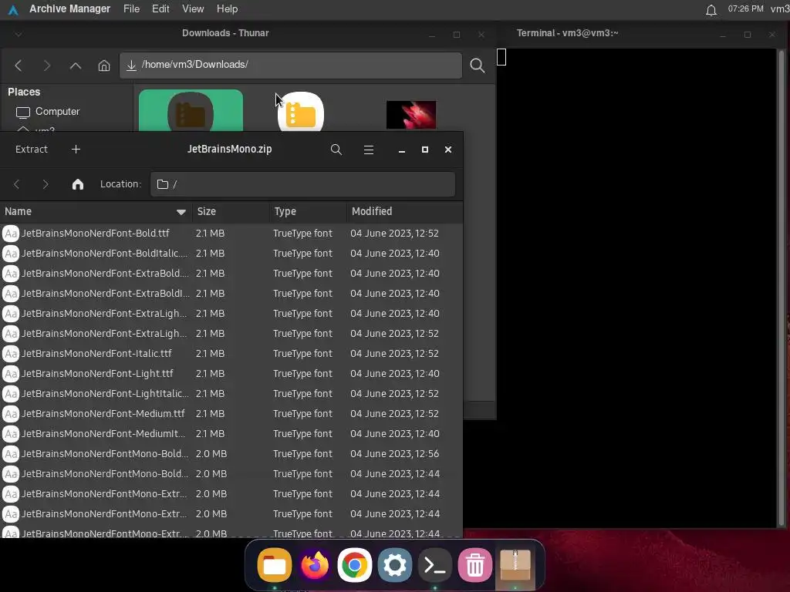Click Archive Manager icon in dock
The width and height of the screenshot is (790, 592).
(x=515, y=565)
